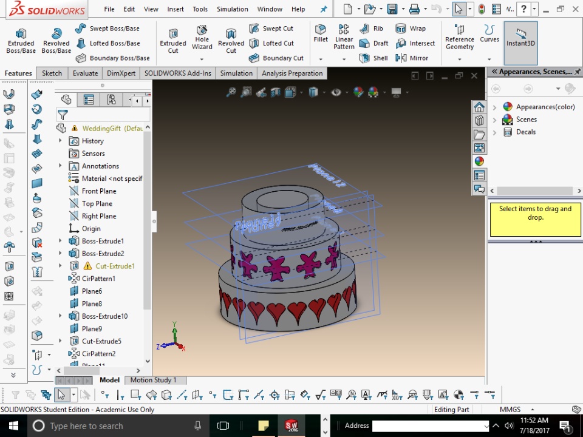Switch to the Evaluate tab
Viewport: 583px width, 437px height.
tap(85, 73)
